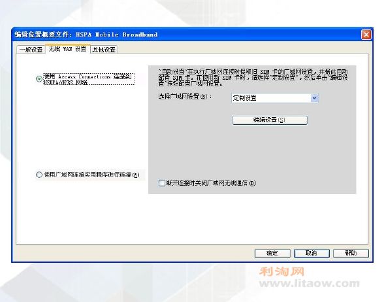Click the 自动设置 description paragraph
Viewport: 386px width, 302px height.
pos(253,77)
